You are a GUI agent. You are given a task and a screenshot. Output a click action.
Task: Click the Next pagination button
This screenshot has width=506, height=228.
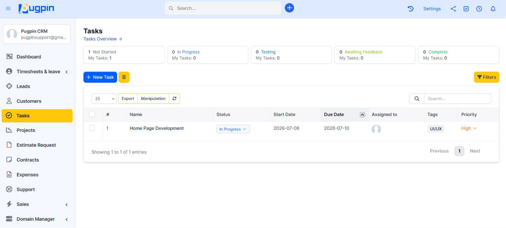475,151
